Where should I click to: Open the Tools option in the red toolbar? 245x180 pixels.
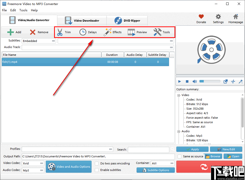pyautogui.click(x=162, y=32)
